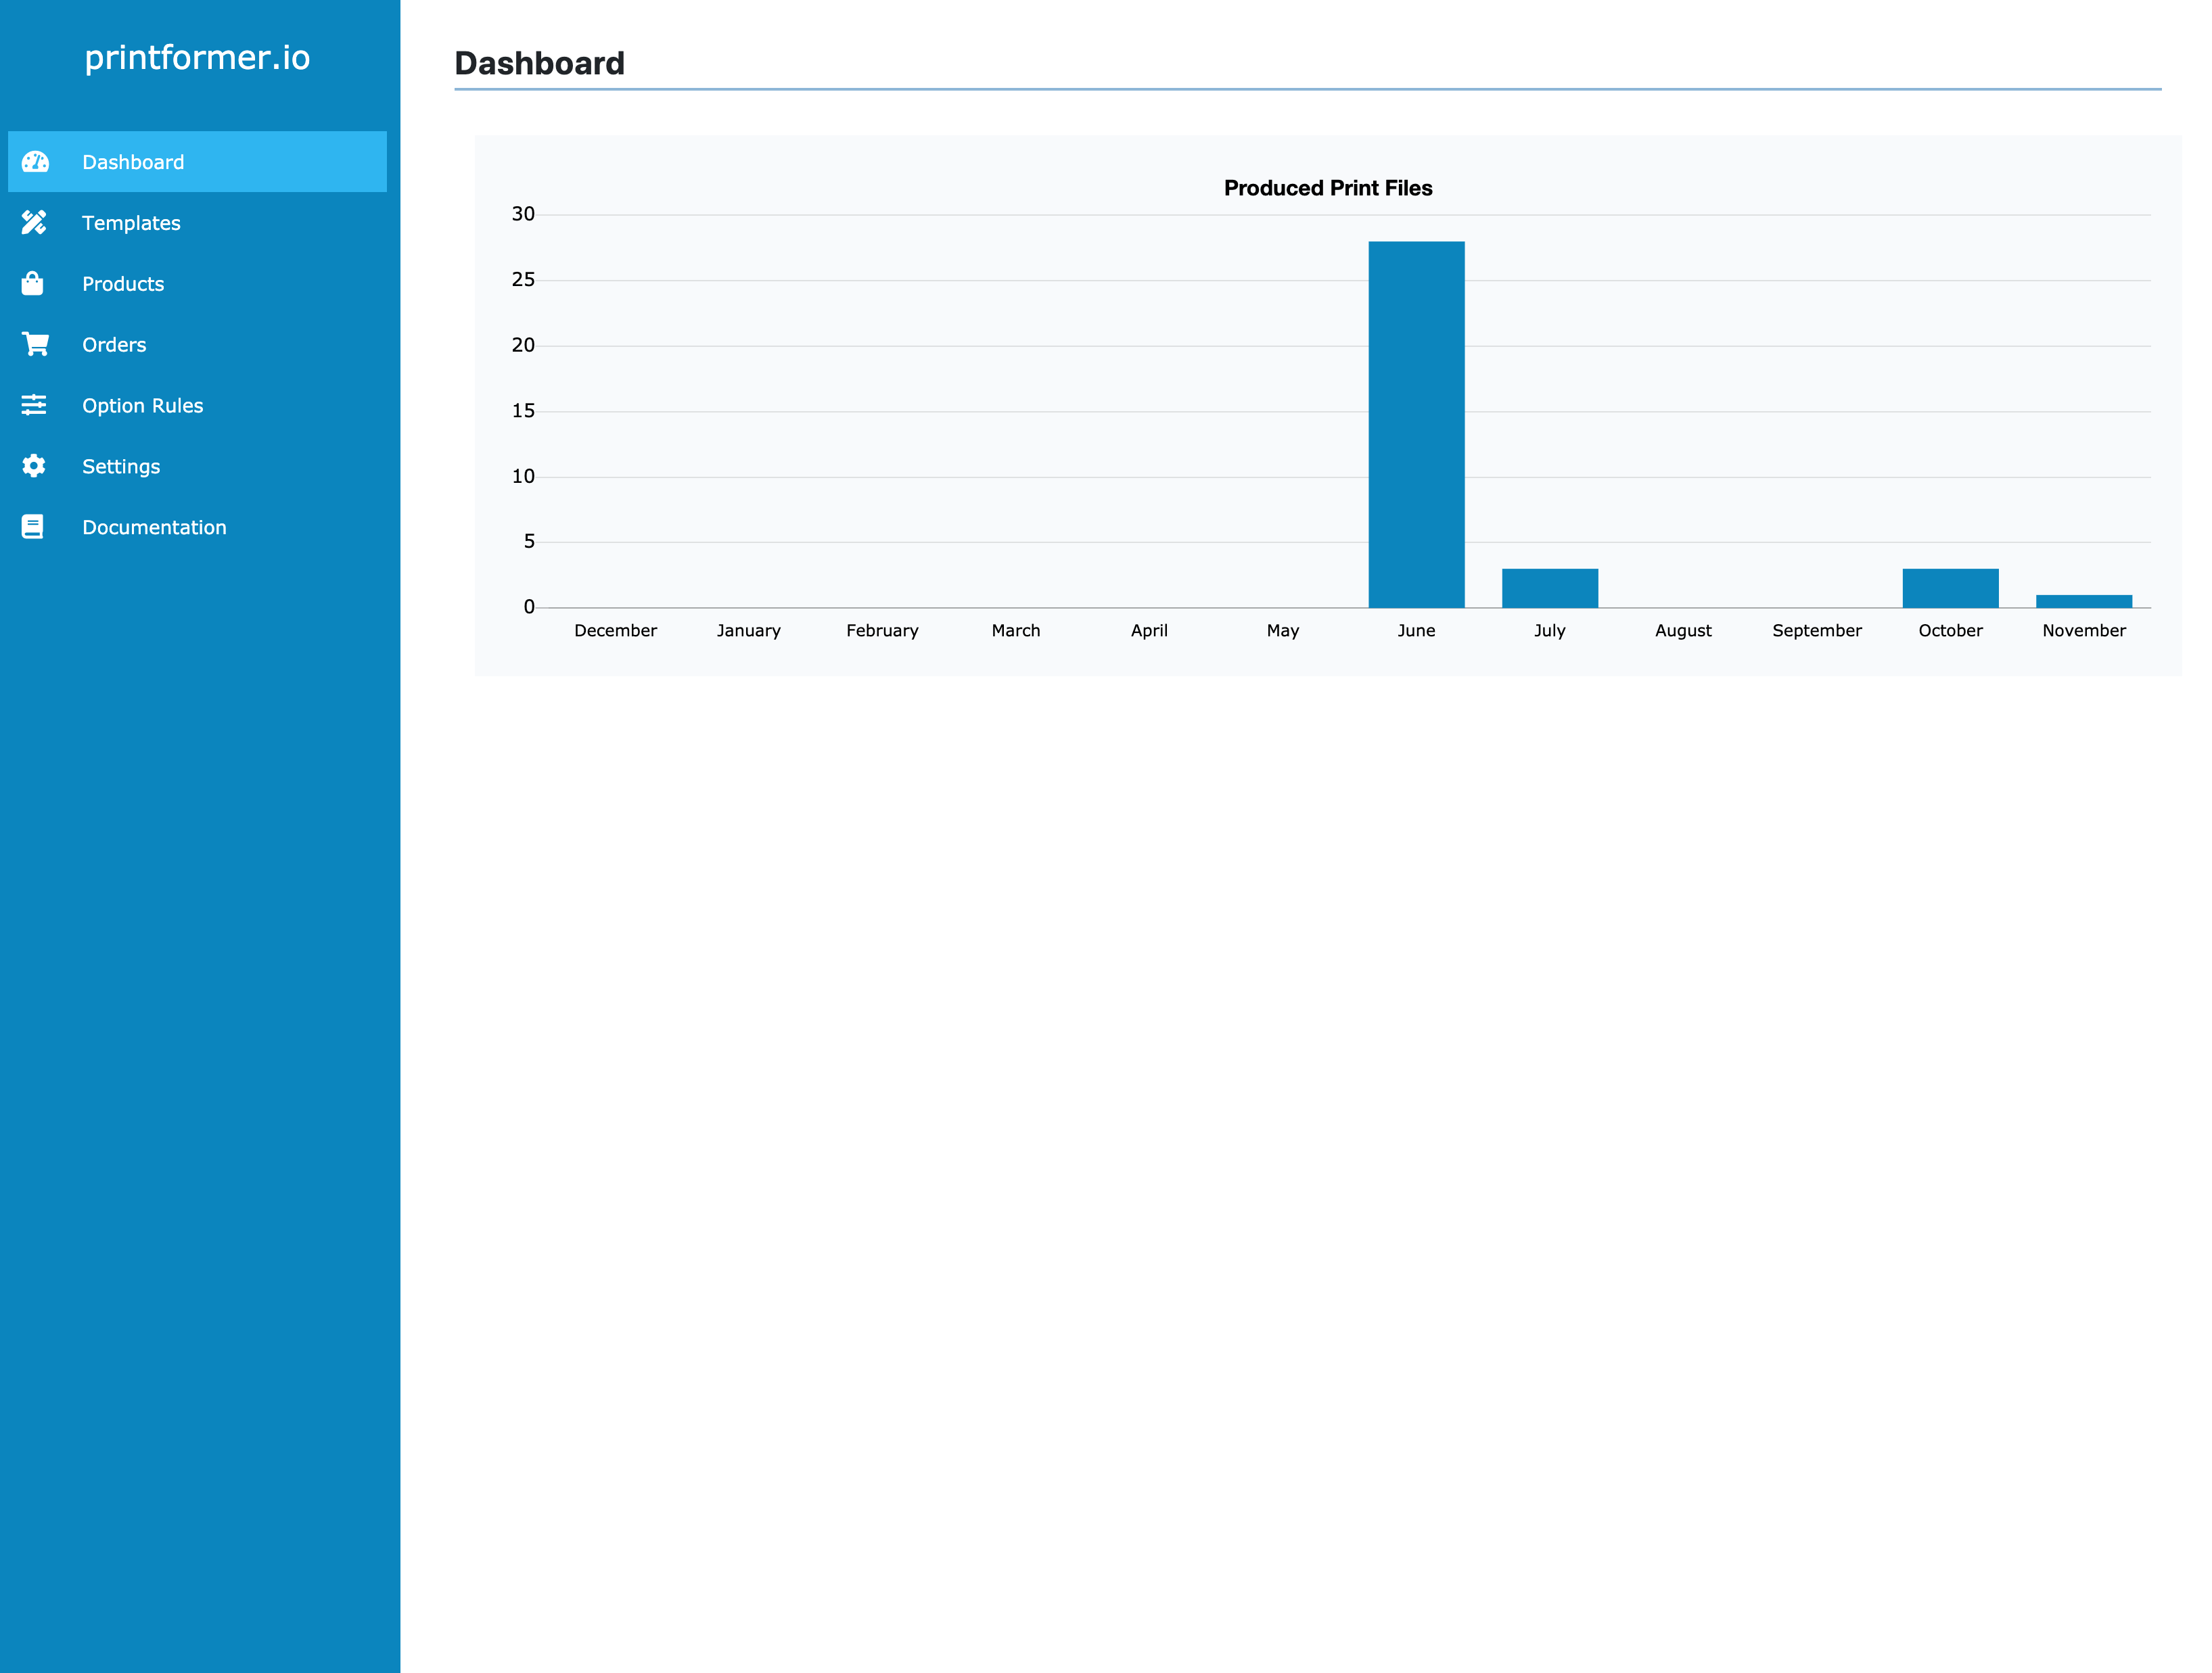Click the October bar in the chart
Image resolution: width=2212 pixels, height=1673 pixels.
[1950, 588]
